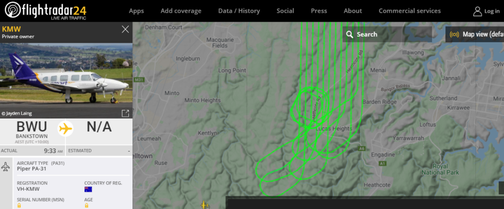Click the N/A destination code
Screen dimensions: 504x209
pyautogui.click(x=99, y=127)
